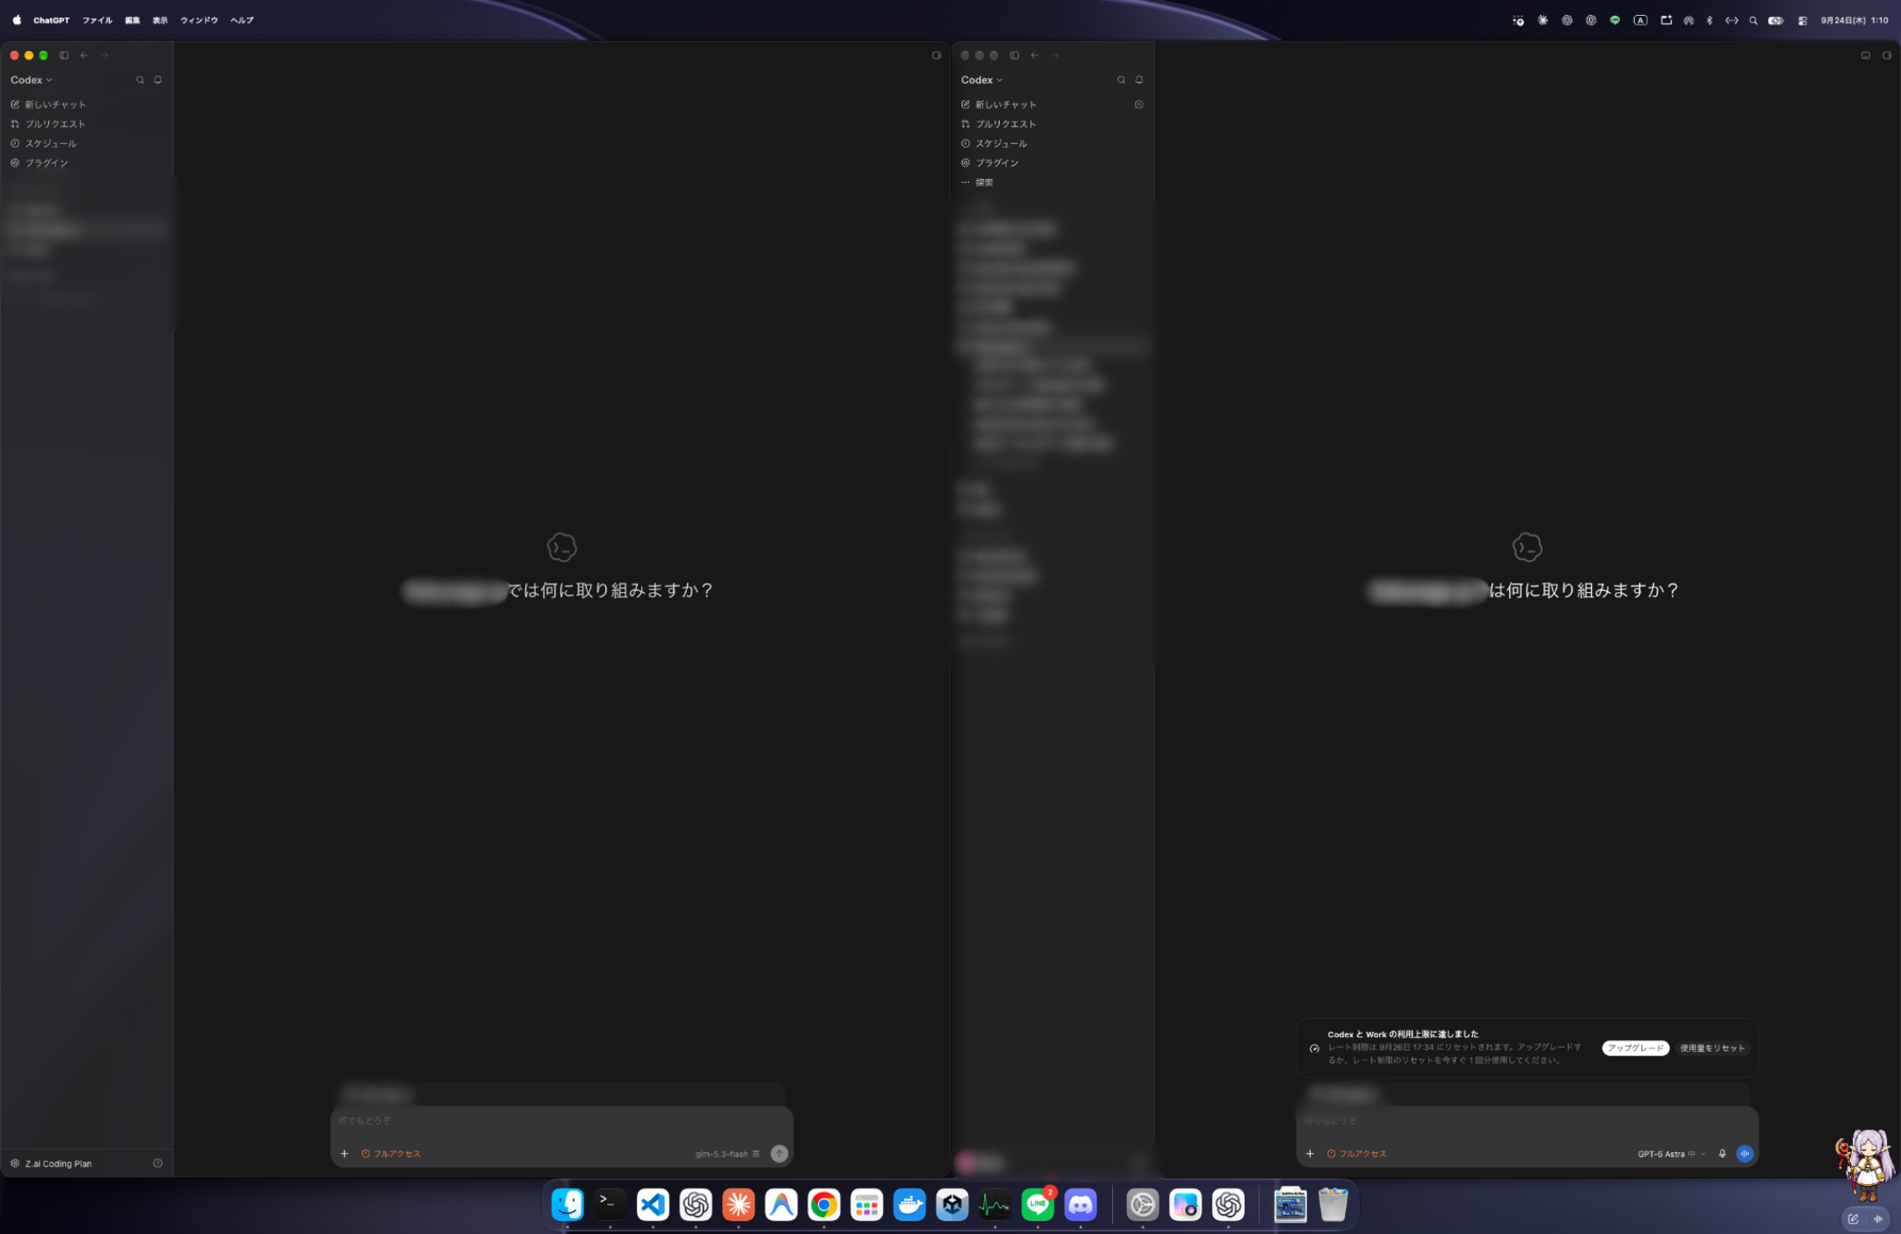The image size is (1901, 1234).
Task: Open search in the left Codex window sidebar
Action: tap(140, 80)
